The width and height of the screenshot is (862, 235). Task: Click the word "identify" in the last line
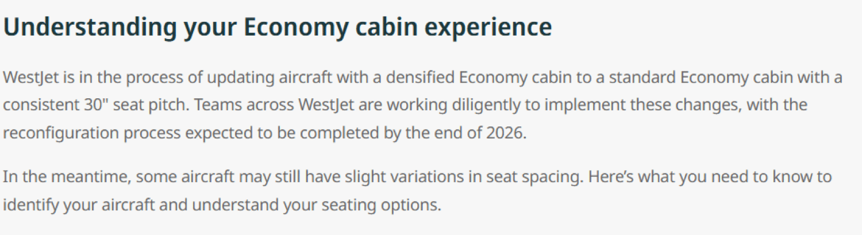25,203
